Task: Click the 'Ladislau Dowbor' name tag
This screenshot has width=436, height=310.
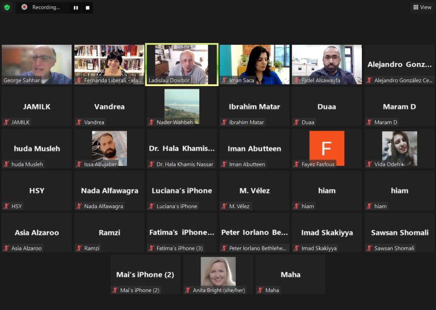Action: click(169, 80)
